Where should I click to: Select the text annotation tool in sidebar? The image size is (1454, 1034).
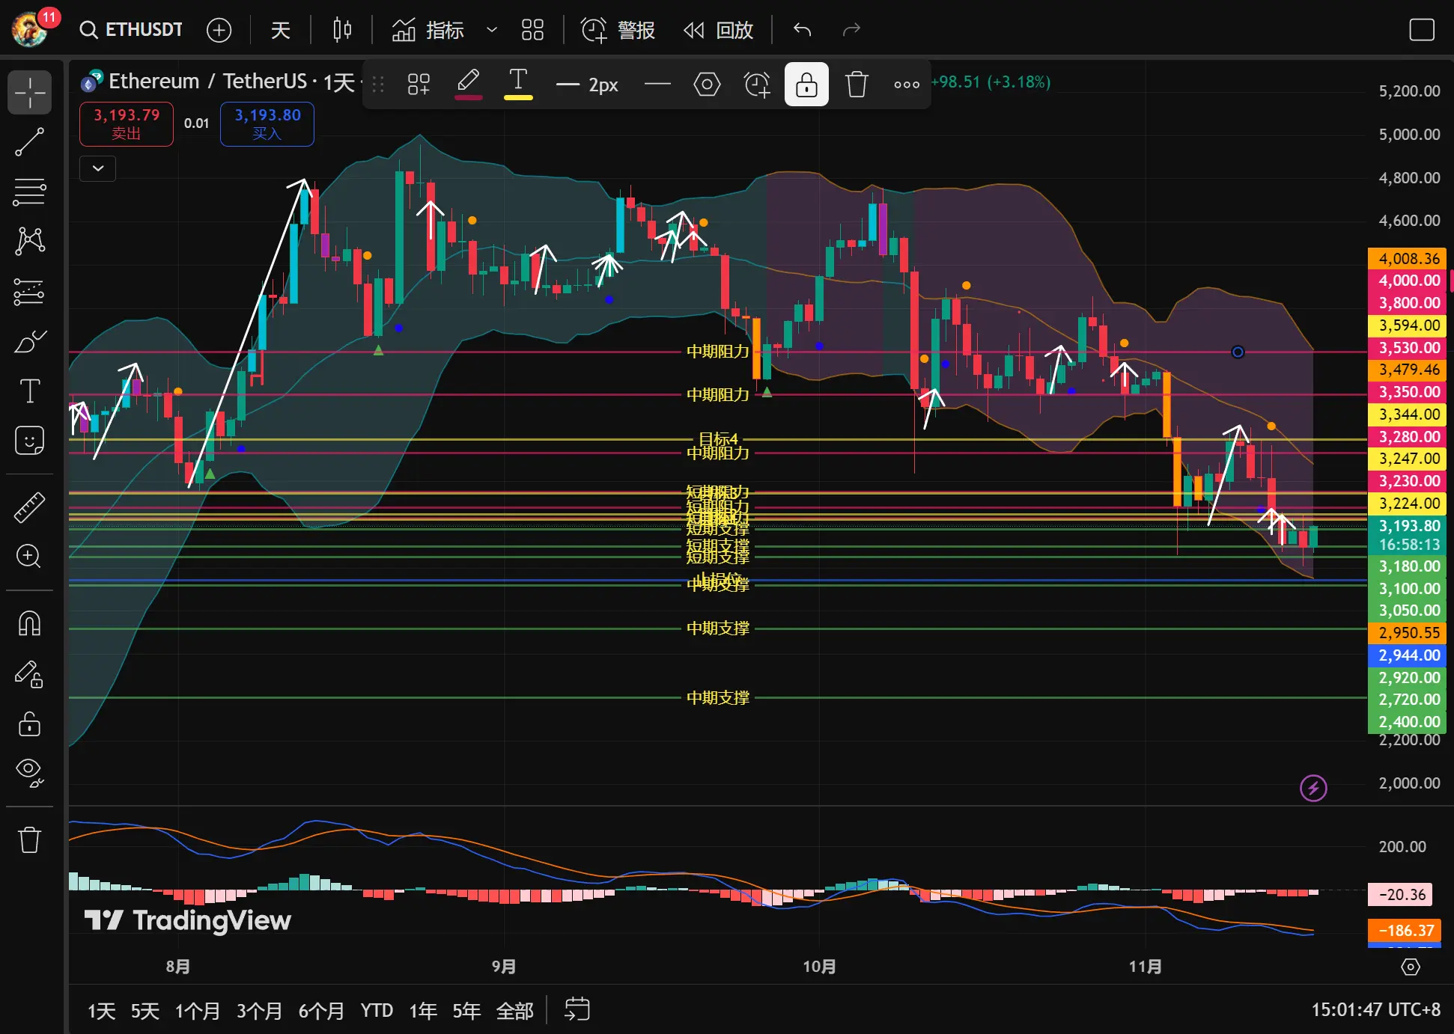tap(29, 391)
